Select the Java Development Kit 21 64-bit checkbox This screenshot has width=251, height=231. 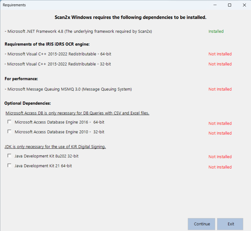[x=10, y=166]
